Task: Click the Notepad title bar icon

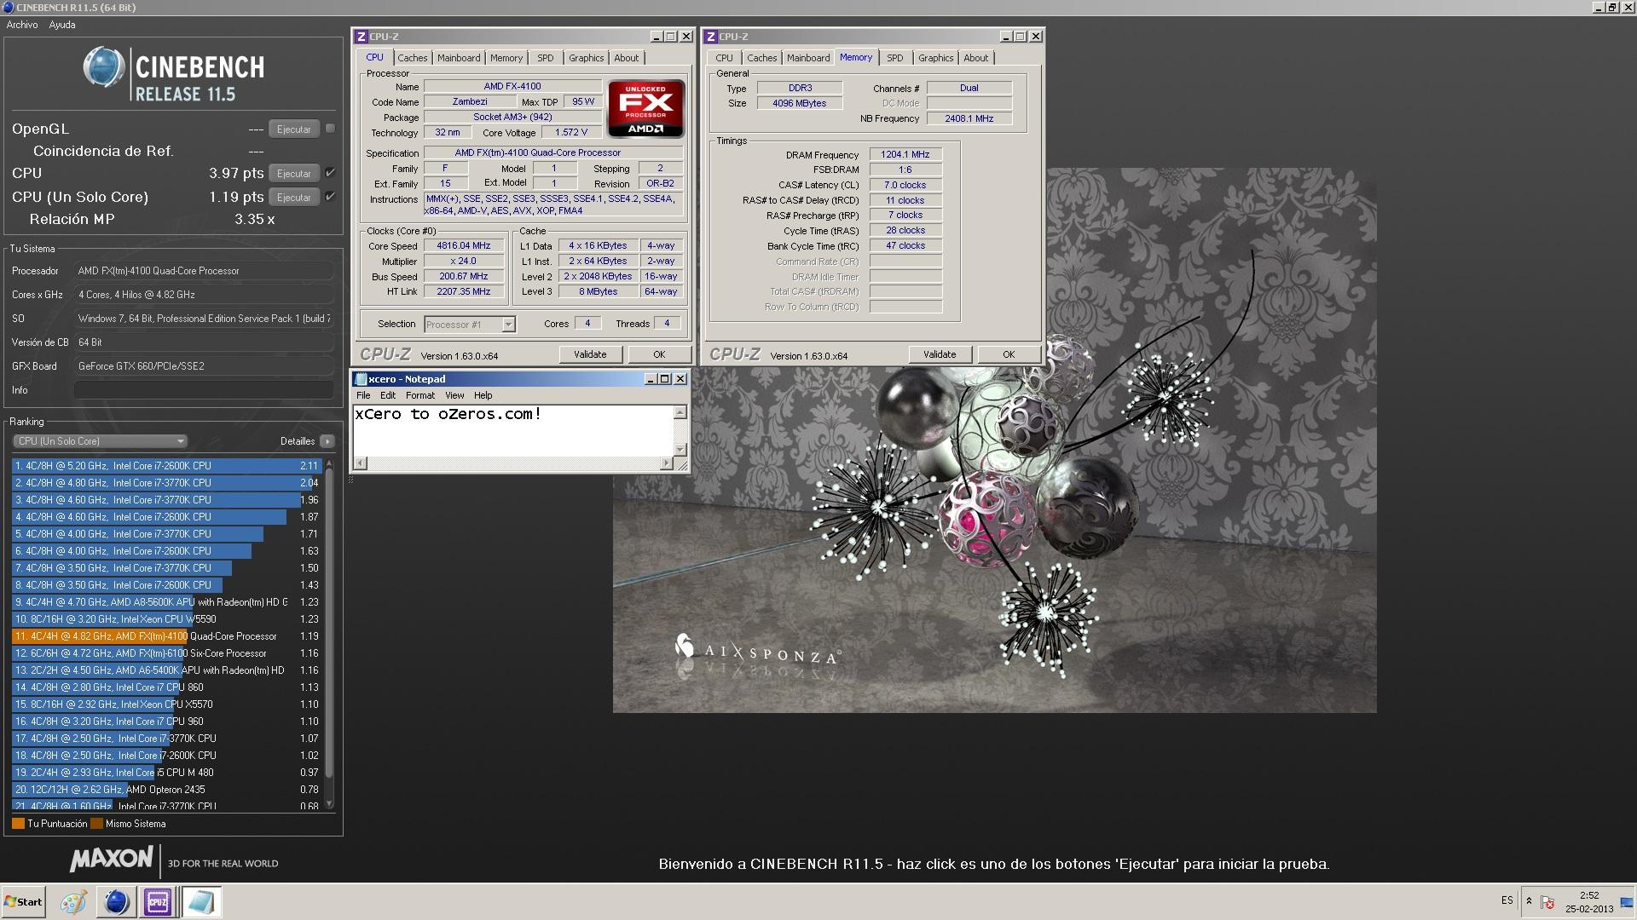Action: coord(361,379)
